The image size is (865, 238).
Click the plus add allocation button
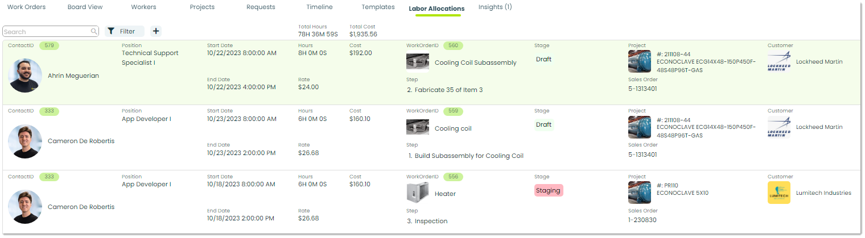156,31
